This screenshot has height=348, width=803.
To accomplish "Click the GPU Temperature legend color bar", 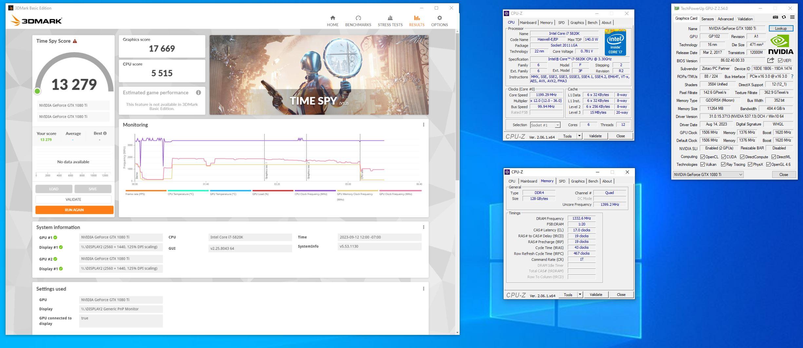I will coord(230,190).
